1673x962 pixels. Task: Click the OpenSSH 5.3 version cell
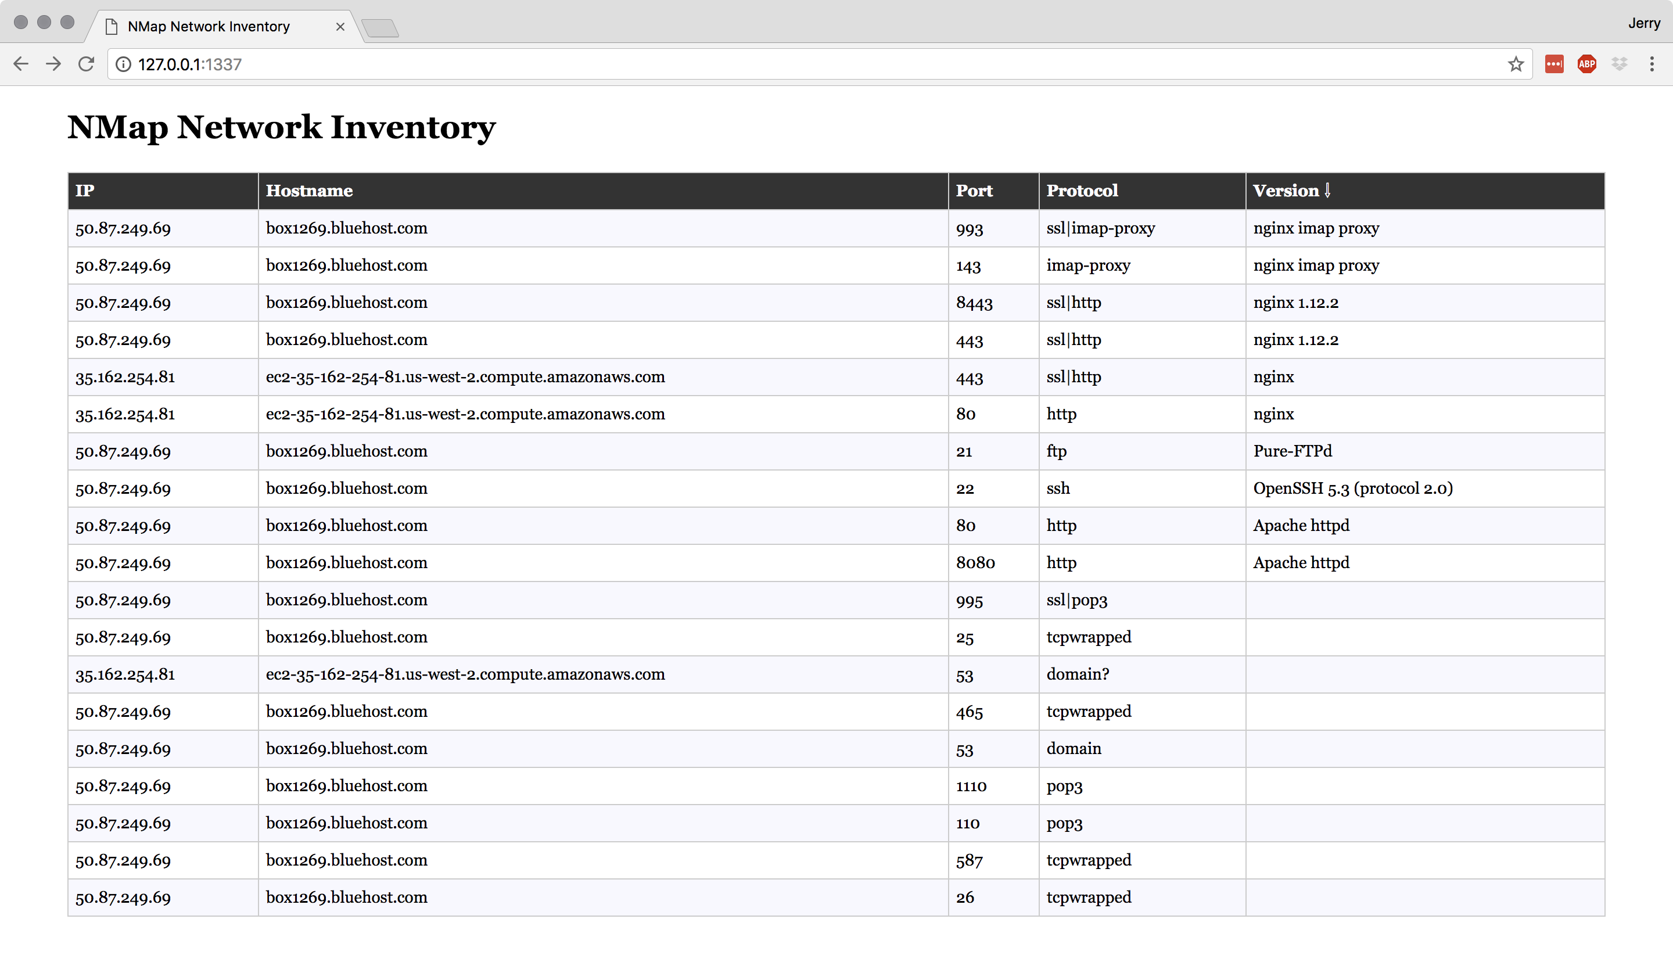tap(1352, 489)
